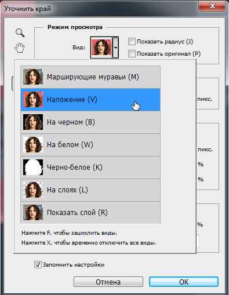
Task: Choose Показать слой (R) view option
Action: [90, 213]
